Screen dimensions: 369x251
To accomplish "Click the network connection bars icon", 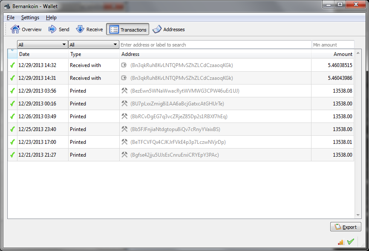I will coord(341,242).
